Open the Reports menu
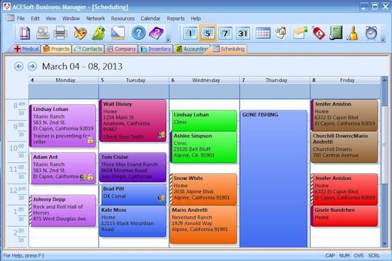 point(175,19)
